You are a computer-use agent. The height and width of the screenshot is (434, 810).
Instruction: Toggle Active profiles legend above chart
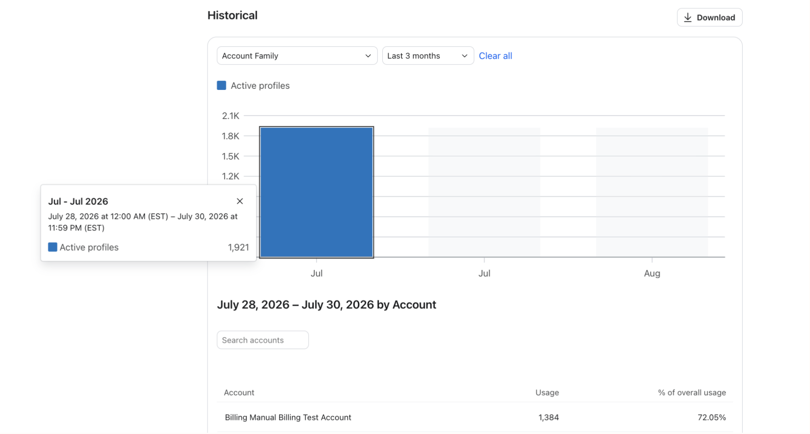pyautogui.click(x=253, y=86)
